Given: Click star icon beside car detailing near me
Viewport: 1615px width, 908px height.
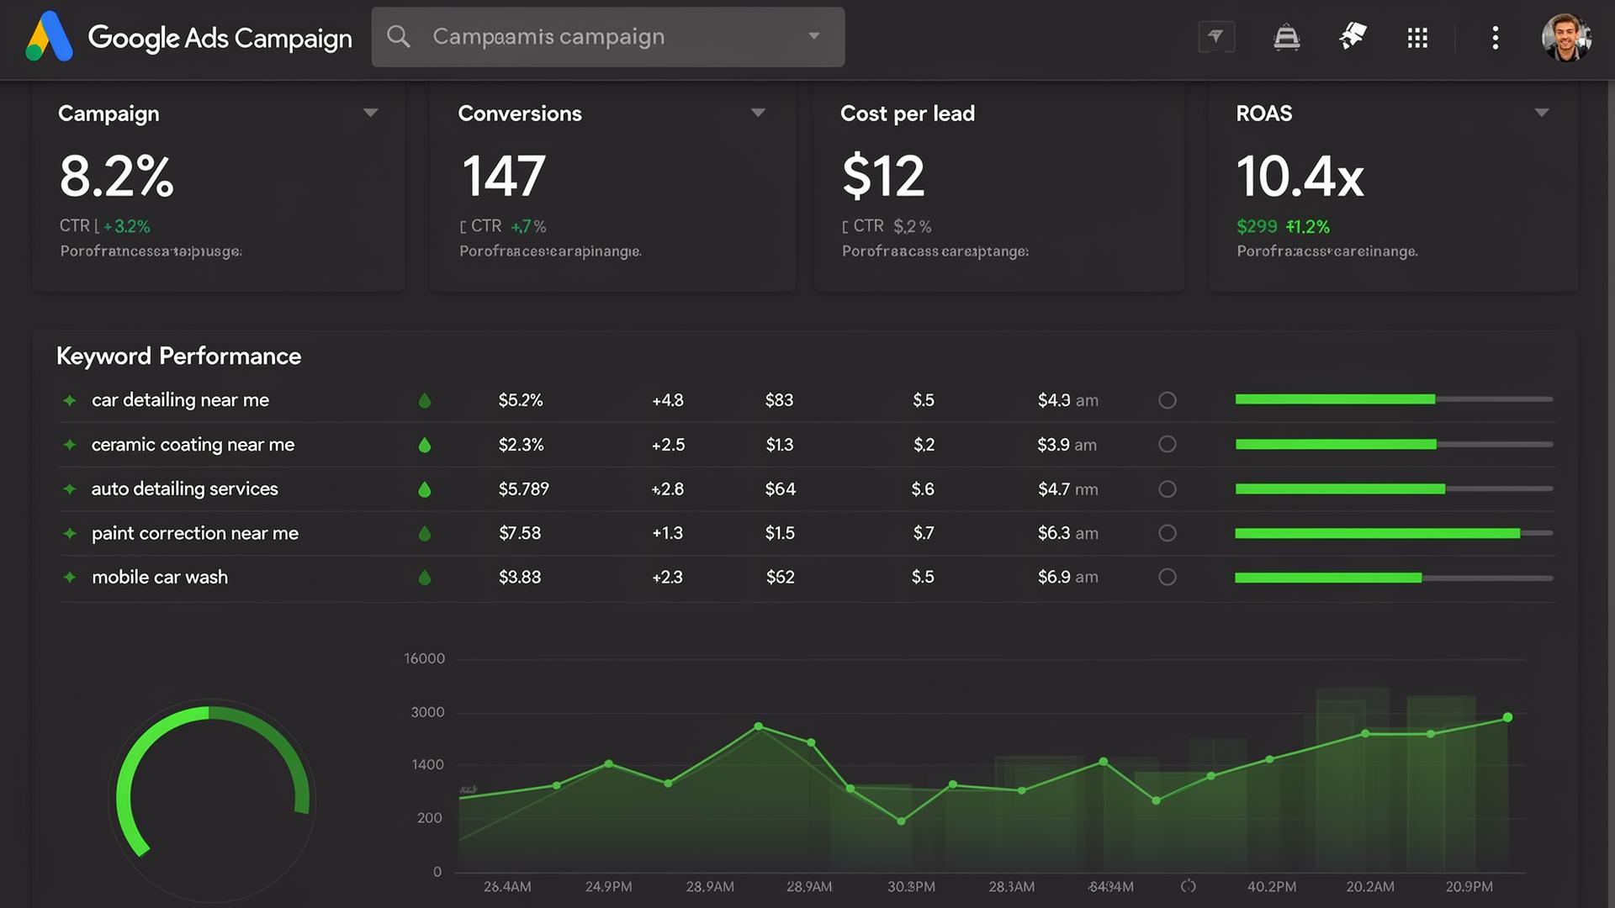Looking at the screenshot, I should 70,400.
